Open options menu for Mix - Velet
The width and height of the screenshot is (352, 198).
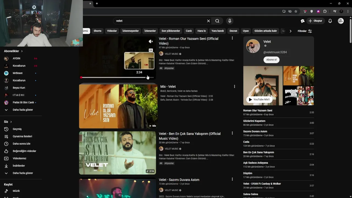234,86
